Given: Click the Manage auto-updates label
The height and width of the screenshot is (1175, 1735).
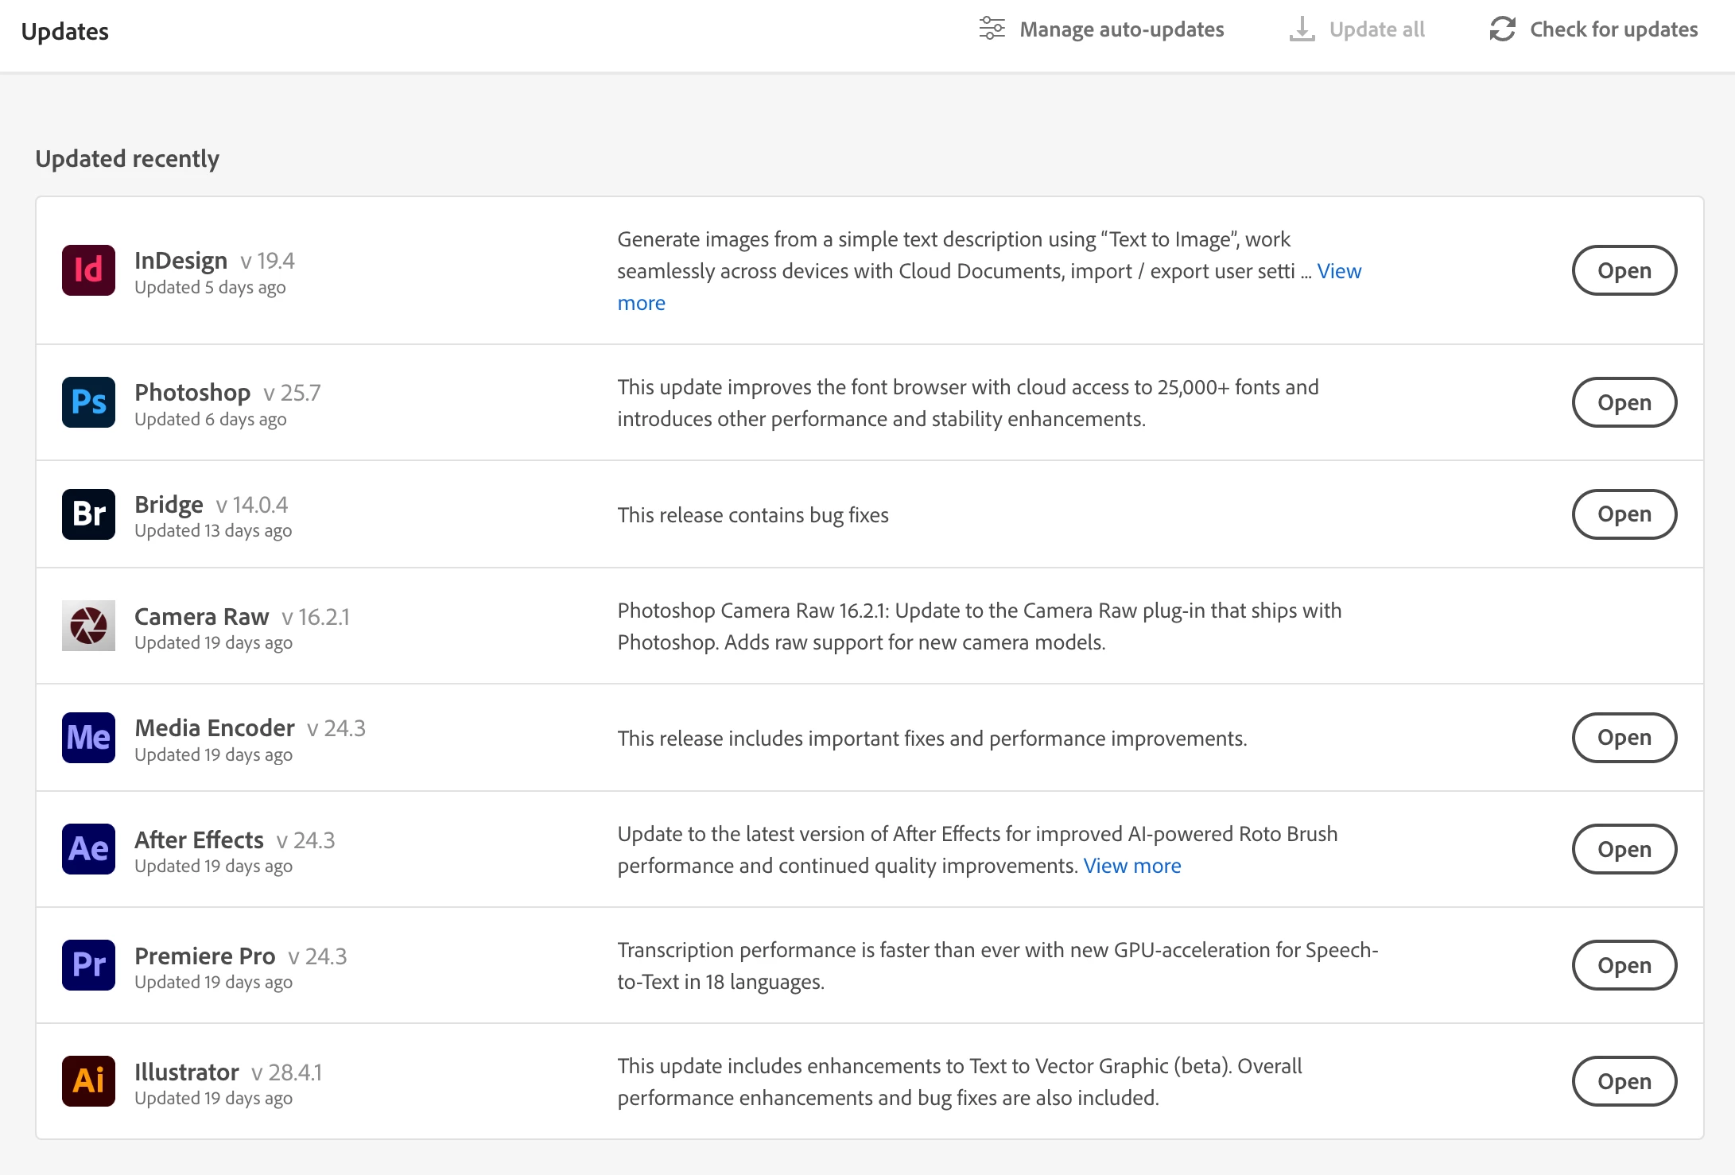Looking at the screenshot, I should pos(1121,29).
